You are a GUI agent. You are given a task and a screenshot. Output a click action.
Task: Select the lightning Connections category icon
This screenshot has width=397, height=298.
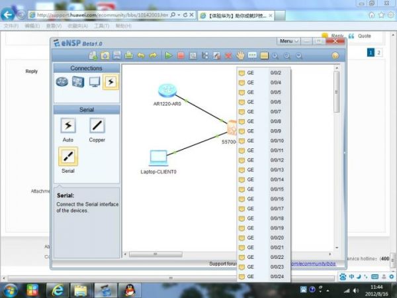click(110, 82)
